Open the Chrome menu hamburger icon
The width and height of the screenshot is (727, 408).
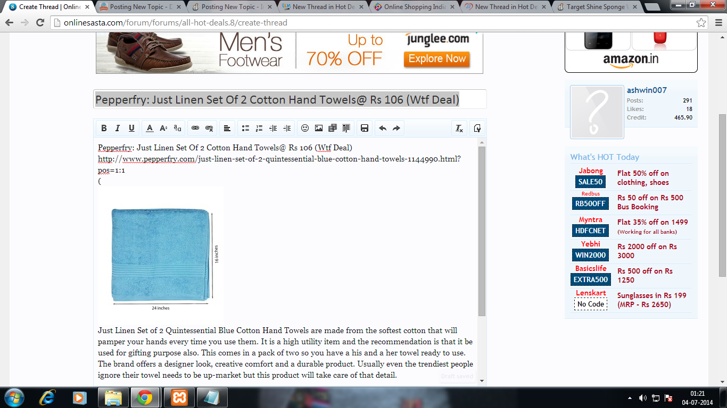click(x=717, y=23)
